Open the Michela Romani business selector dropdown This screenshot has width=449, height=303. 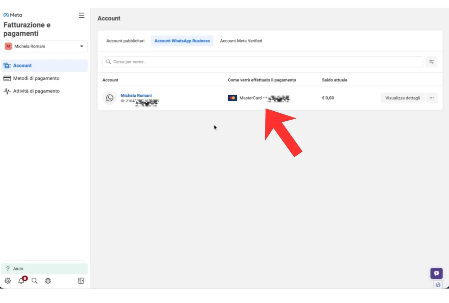coord(44,46)
